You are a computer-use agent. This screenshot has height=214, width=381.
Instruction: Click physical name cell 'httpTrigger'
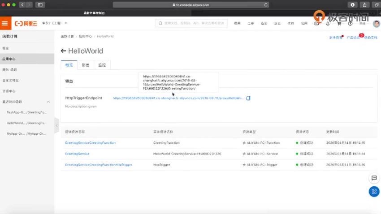pos(161,165)
